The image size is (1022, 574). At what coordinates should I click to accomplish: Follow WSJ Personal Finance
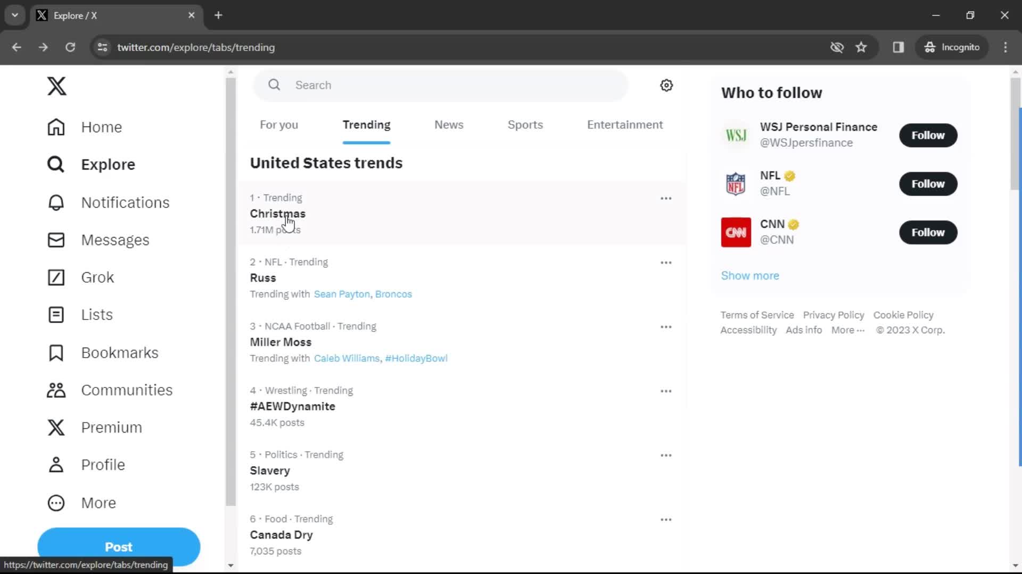(x=928, y=136)
